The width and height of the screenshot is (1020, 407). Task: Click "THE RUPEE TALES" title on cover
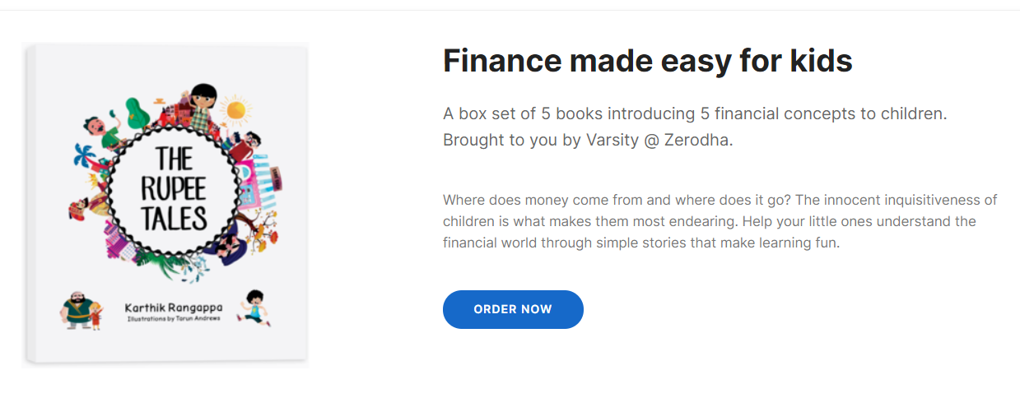(x=173, y=189)
